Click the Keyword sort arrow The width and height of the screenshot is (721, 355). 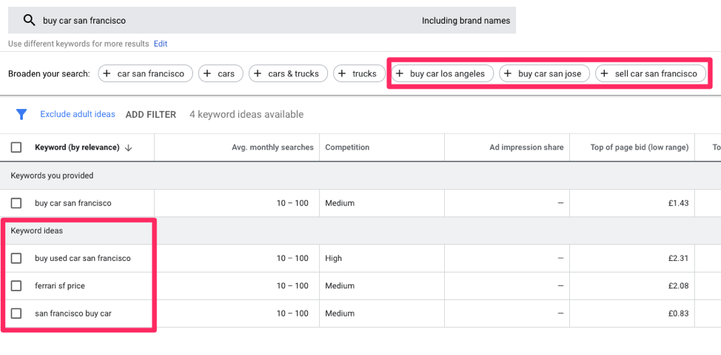pyautogui.click(x=129, y=147)
